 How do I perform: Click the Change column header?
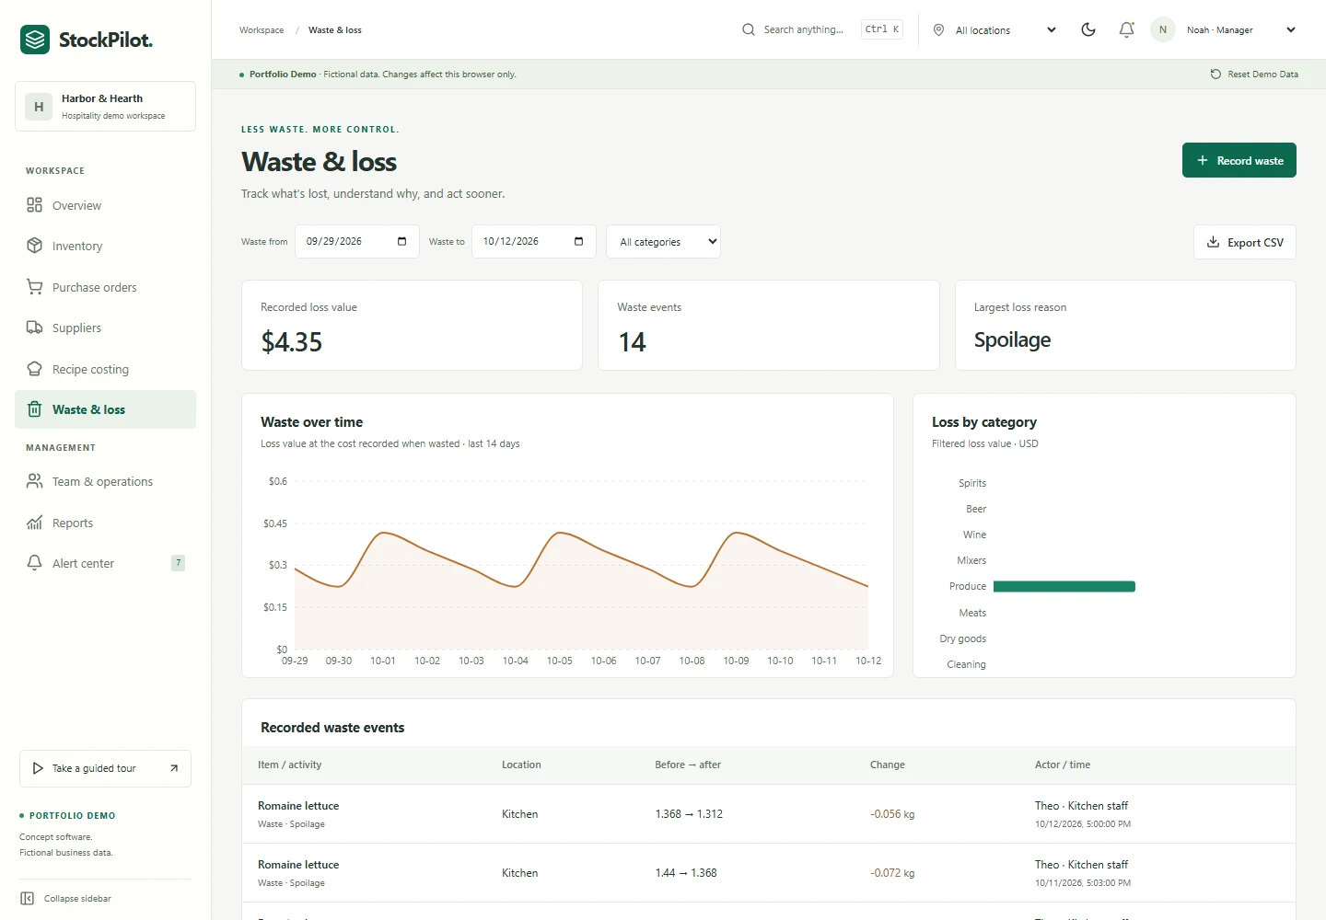click(x=888, y=765)
